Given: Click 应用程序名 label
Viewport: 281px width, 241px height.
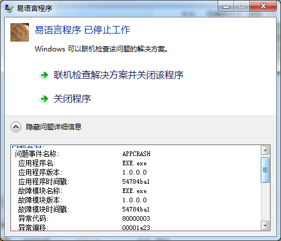Looking at the screenshot, I should pos(37,163).
